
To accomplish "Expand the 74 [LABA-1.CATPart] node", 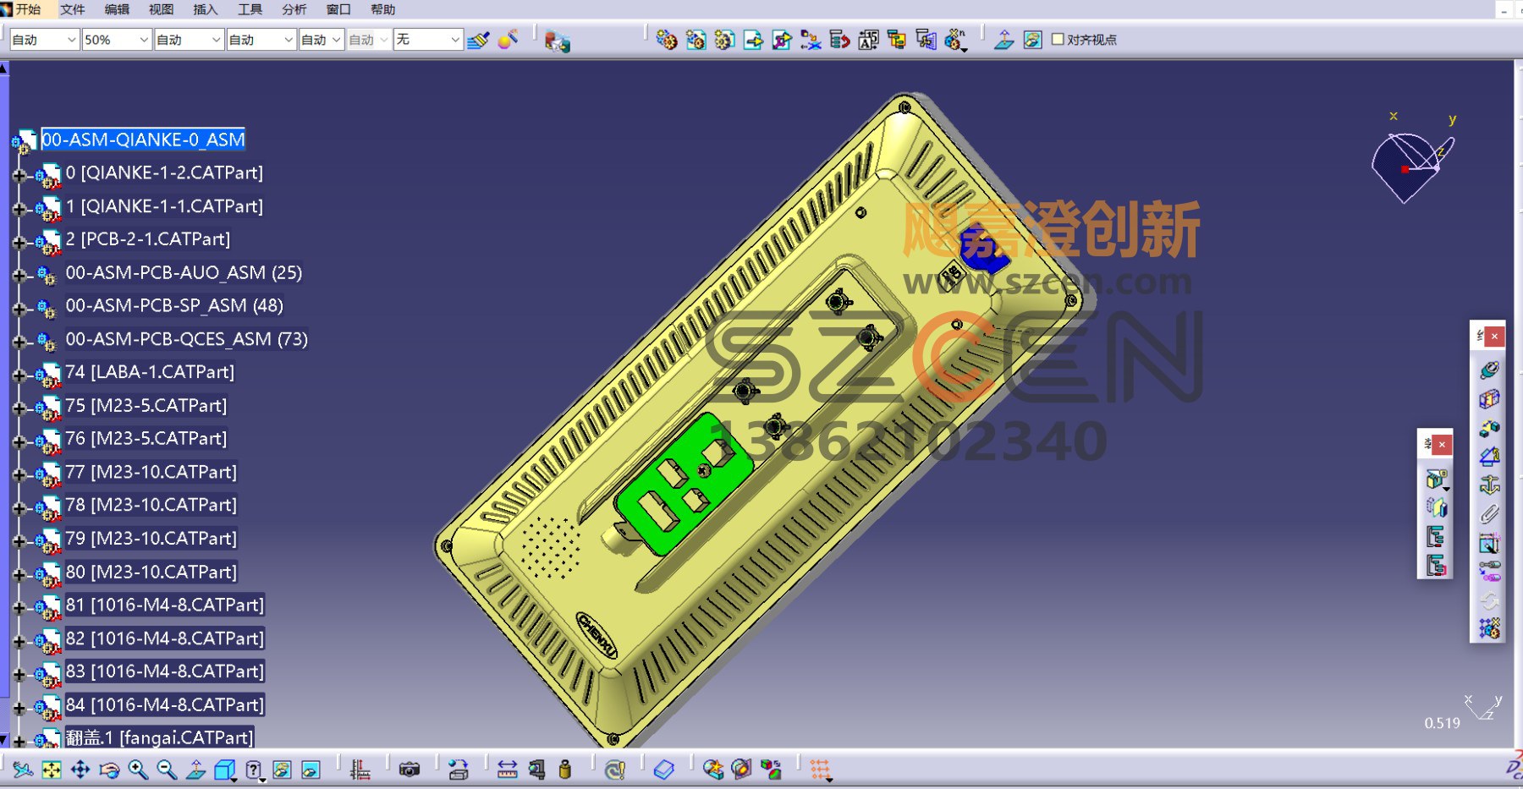I will [19, 375].
